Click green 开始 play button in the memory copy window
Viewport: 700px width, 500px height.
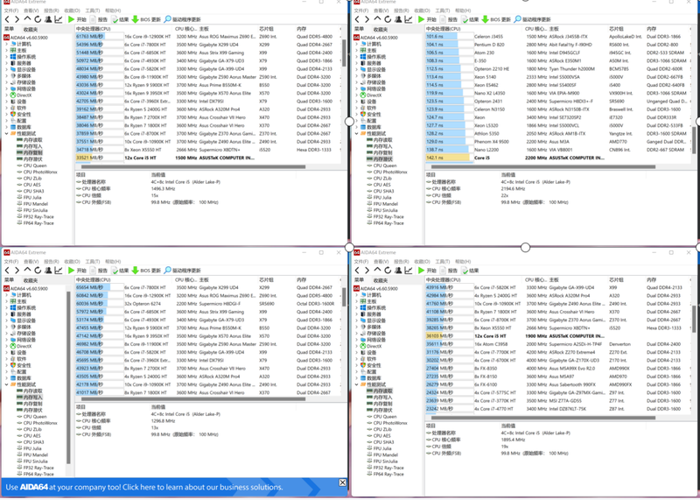coord(77,19)
